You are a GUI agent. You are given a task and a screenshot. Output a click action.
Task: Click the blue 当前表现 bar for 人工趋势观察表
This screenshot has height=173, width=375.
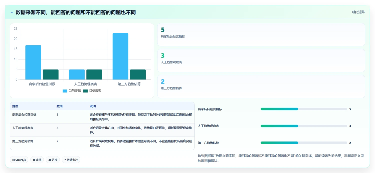[x=77, y=74]
